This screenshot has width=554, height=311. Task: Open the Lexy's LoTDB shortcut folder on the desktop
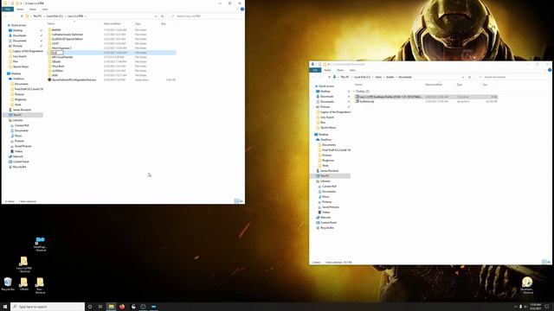click(23, 264)
